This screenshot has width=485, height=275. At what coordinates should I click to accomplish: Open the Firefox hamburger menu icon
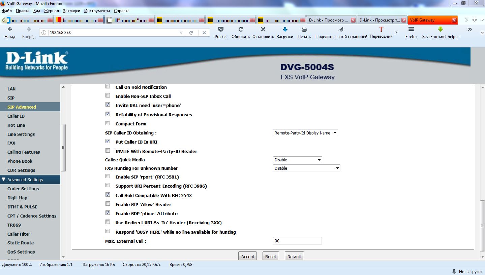411,29
